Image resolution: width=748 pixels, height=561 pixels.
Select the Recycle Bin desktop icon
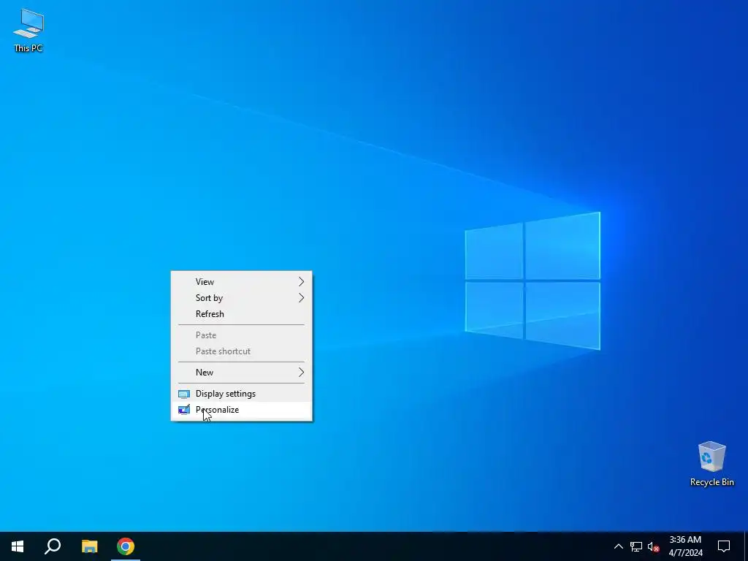point(711,464)
